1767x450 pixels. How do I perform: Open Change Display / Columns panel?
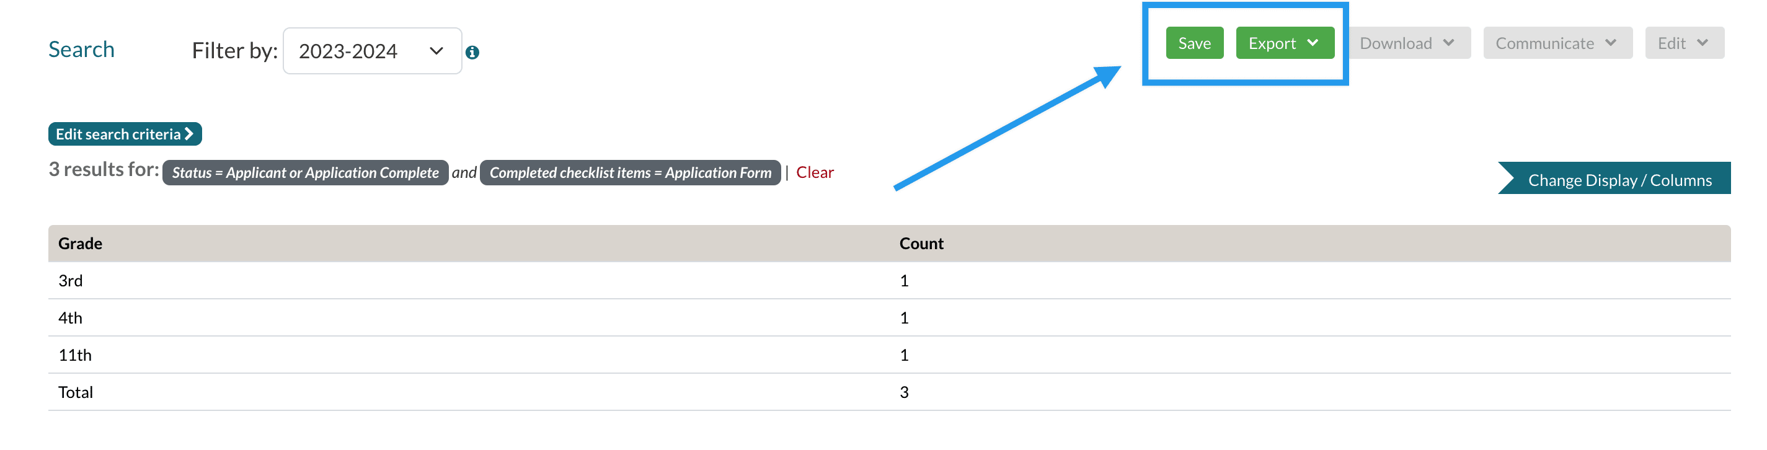[1619, 180]
